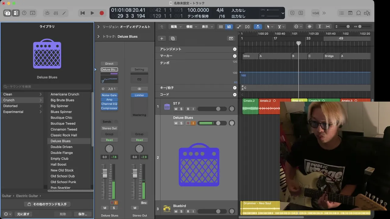
Task: Click the ST F track icon
Action: tap(167, 106)
